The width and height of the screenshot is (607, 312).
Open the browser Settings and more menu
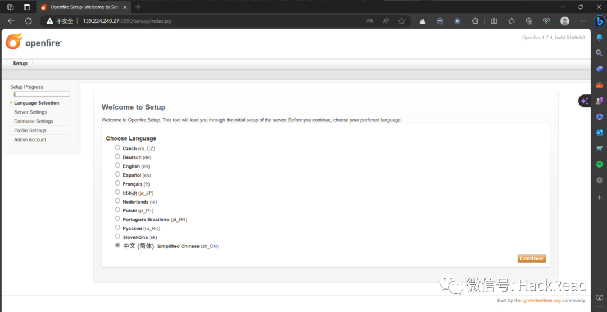[x=583, y=21]
